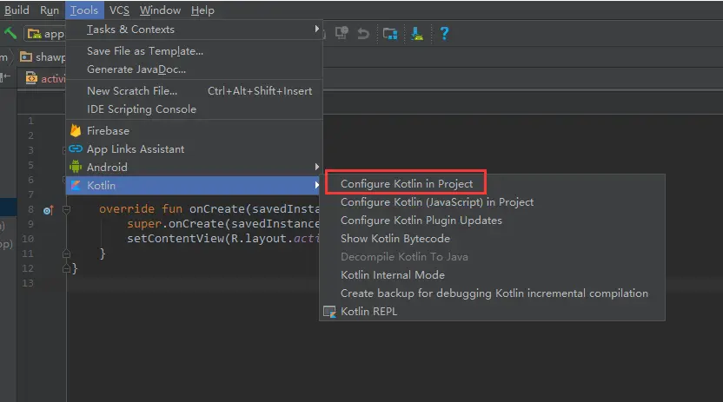Click fold marker on line 11
723x402 pixels.
coord(66,254)
